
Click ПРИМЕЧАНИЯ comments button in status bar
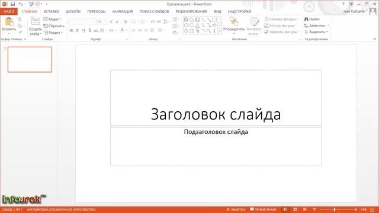click(263, 209)
